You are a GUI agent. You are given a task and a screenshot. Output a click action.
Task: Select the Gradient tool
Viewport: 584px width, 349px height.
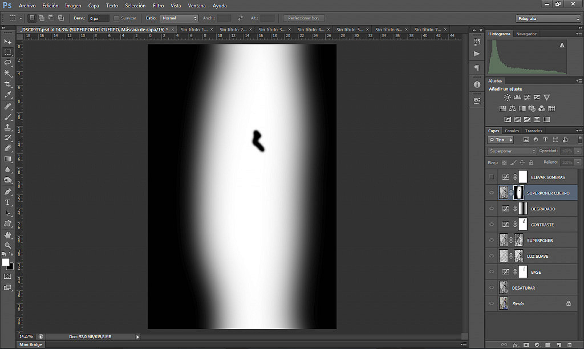tap(8, 159)
